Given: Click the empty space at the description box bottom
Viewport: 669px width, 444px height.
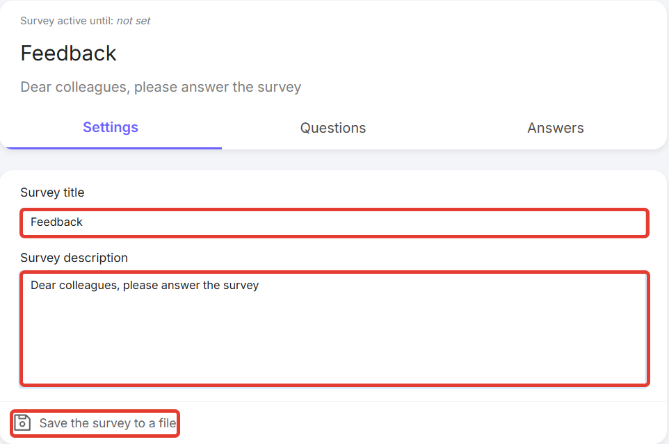Looking at the screenshot, I should 334,361.
